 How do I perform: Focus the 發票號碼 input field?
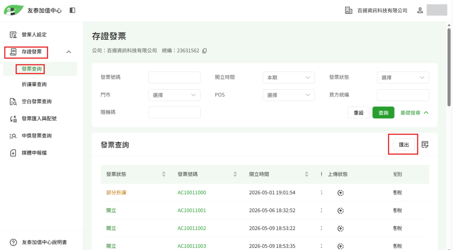coord(174,78)
